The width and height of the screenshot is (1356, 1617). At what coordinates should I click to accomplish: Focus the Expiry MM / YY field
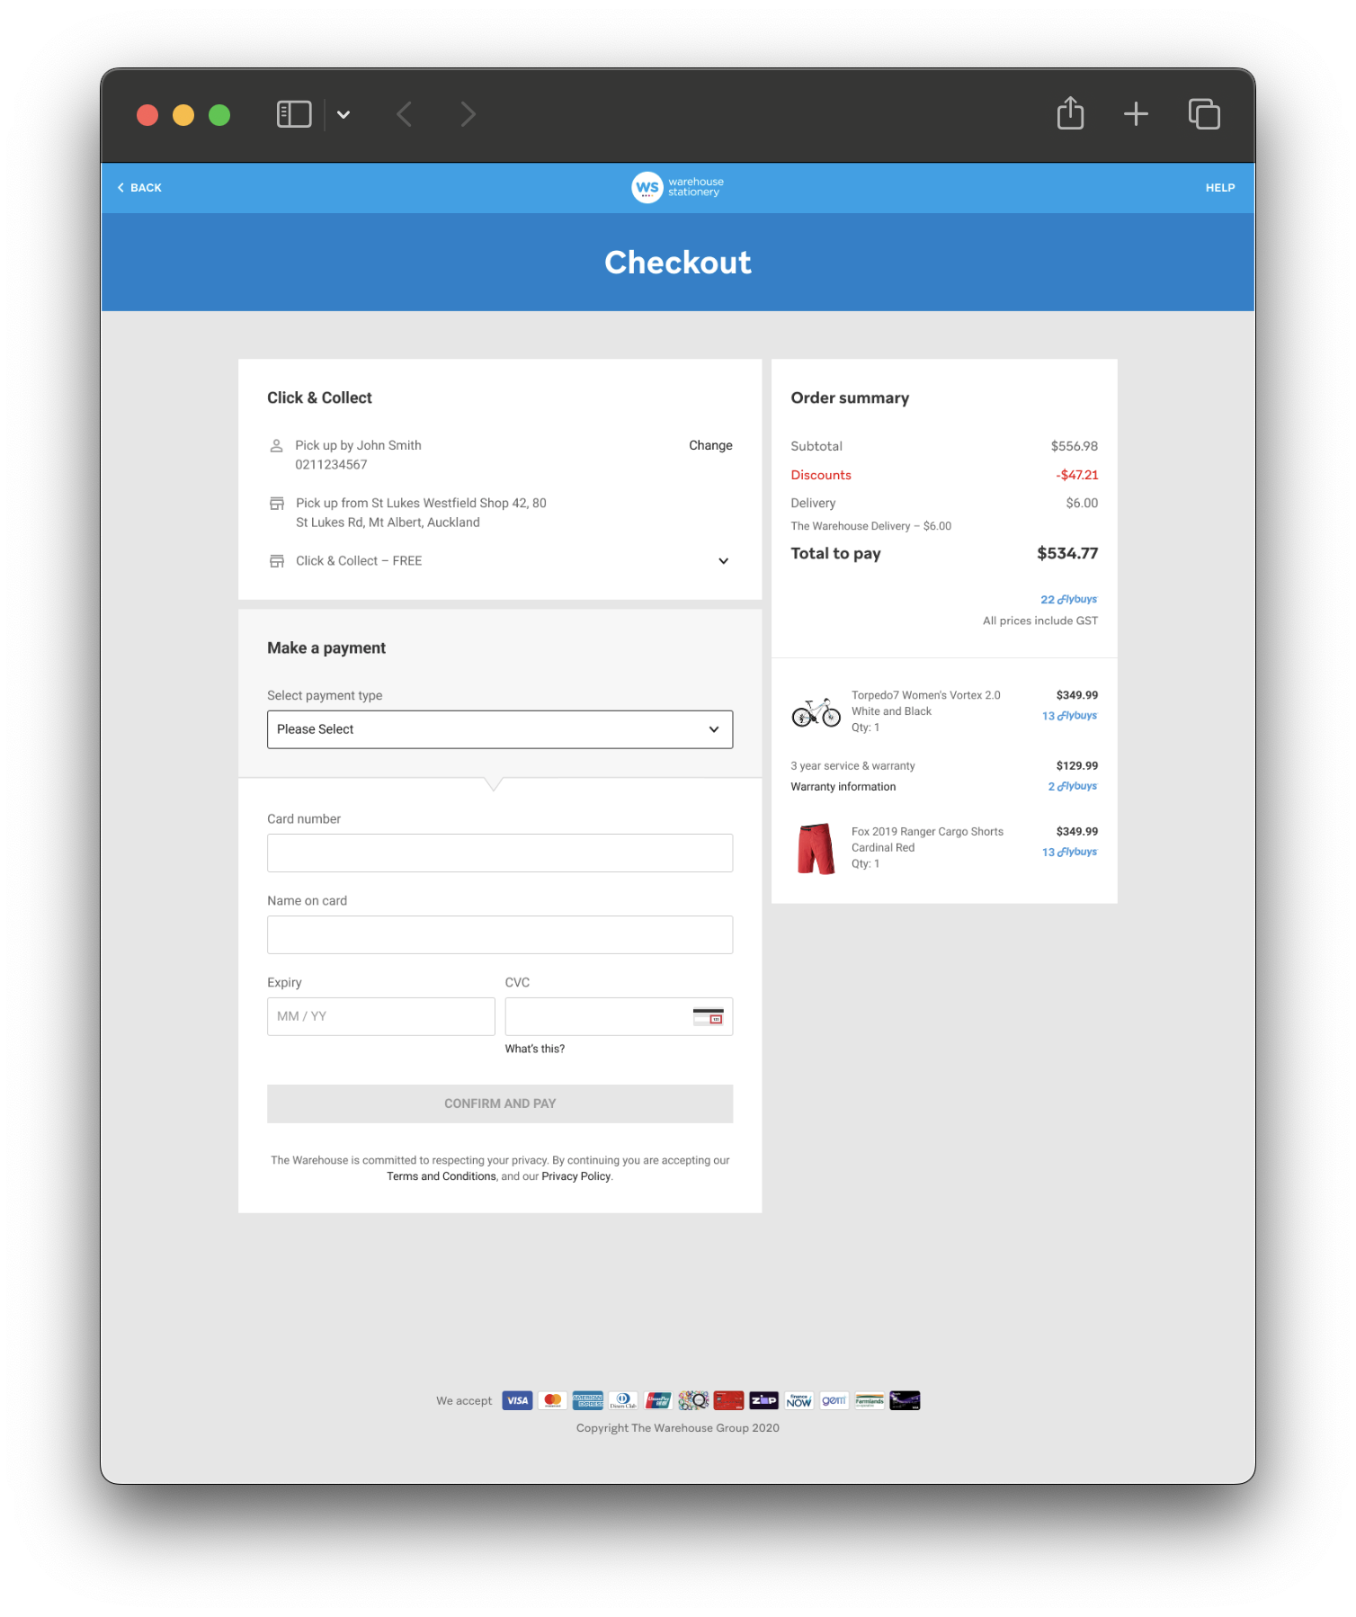point(381,1016)
